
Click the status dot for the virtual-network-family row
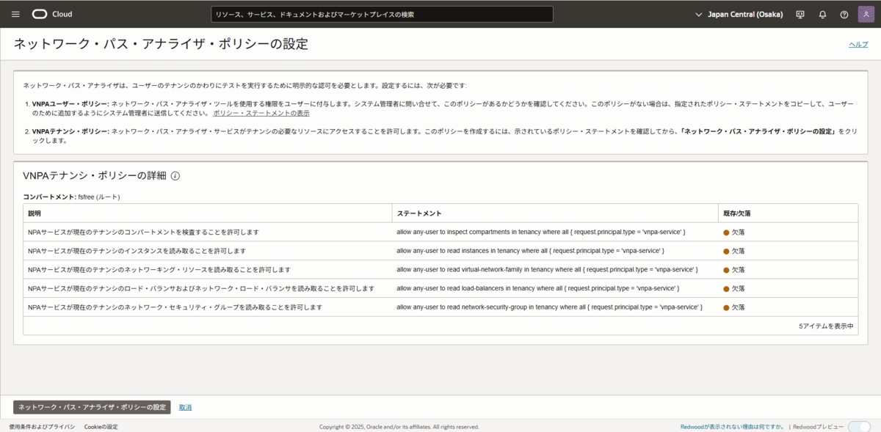pos(726,270)
